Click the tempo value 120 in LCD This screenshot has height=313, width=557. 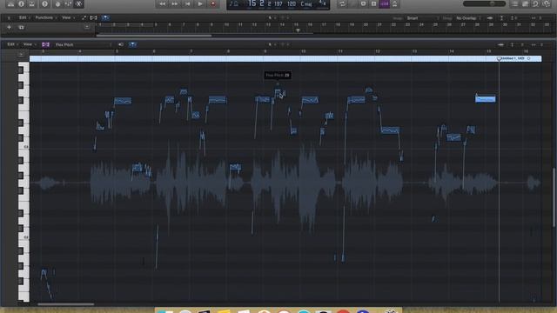pos(292,3)
